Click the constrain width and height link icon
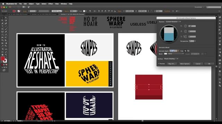 pyautogui.click(x=136, y=11)
